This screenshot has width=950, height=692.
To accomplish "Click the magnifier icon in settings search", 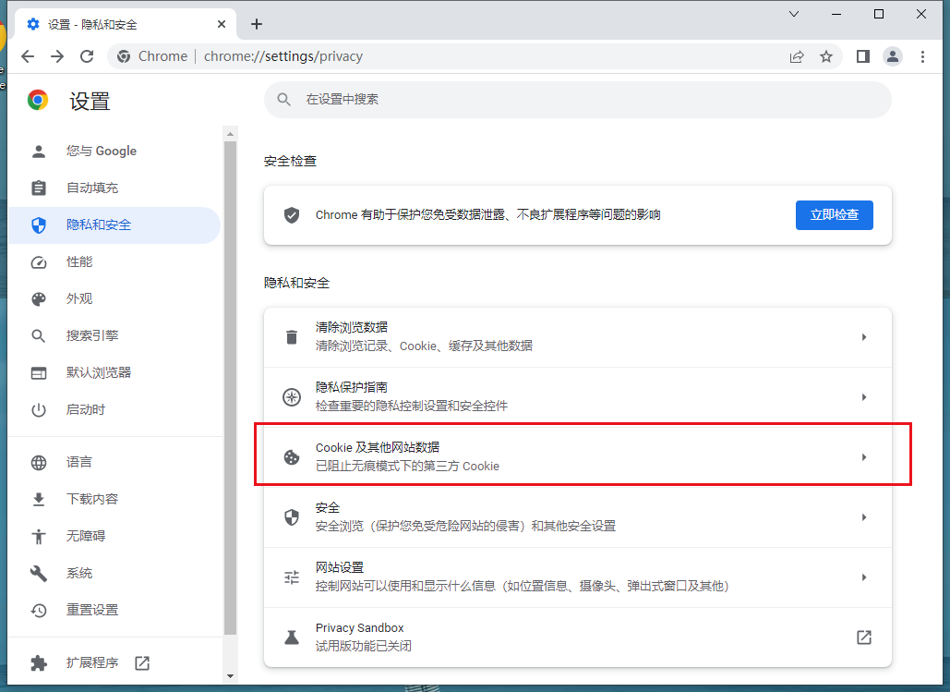I will coord(283,100).
